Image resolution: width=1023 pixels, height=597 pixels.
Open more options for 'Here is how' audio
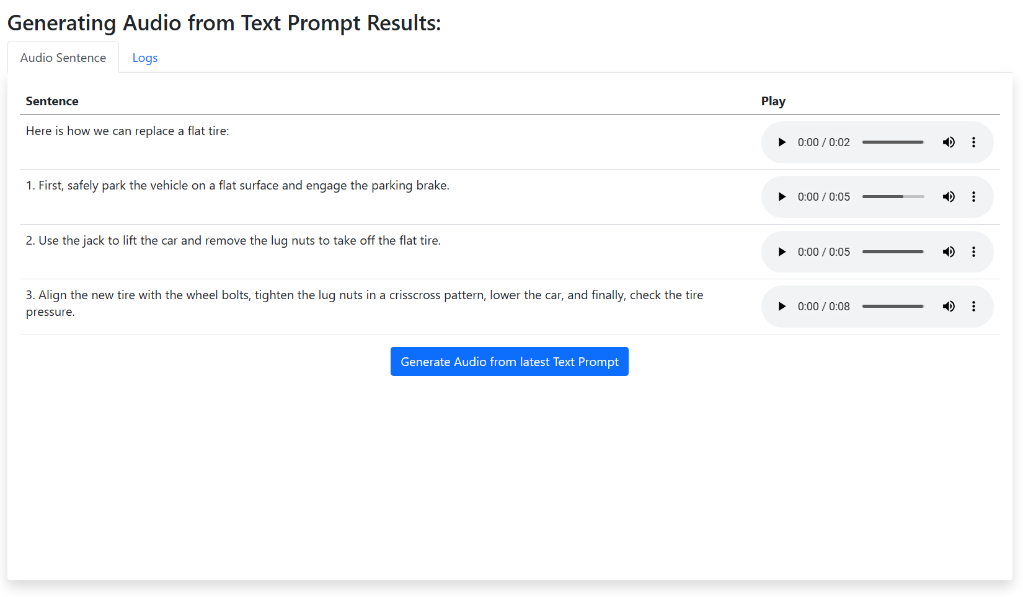tap(973, 142)
